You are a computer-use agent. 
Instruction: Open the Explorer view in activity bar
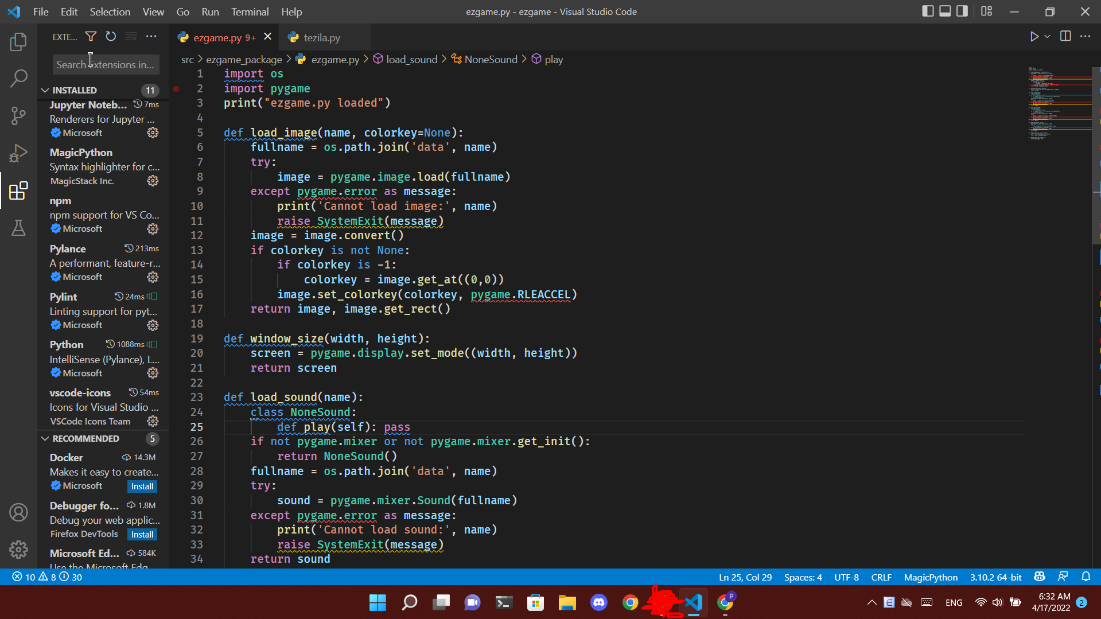18,41
